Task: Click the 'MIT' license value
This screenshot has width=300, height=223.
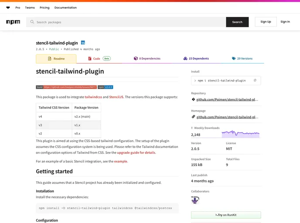Action: click(x=229, y=149)
